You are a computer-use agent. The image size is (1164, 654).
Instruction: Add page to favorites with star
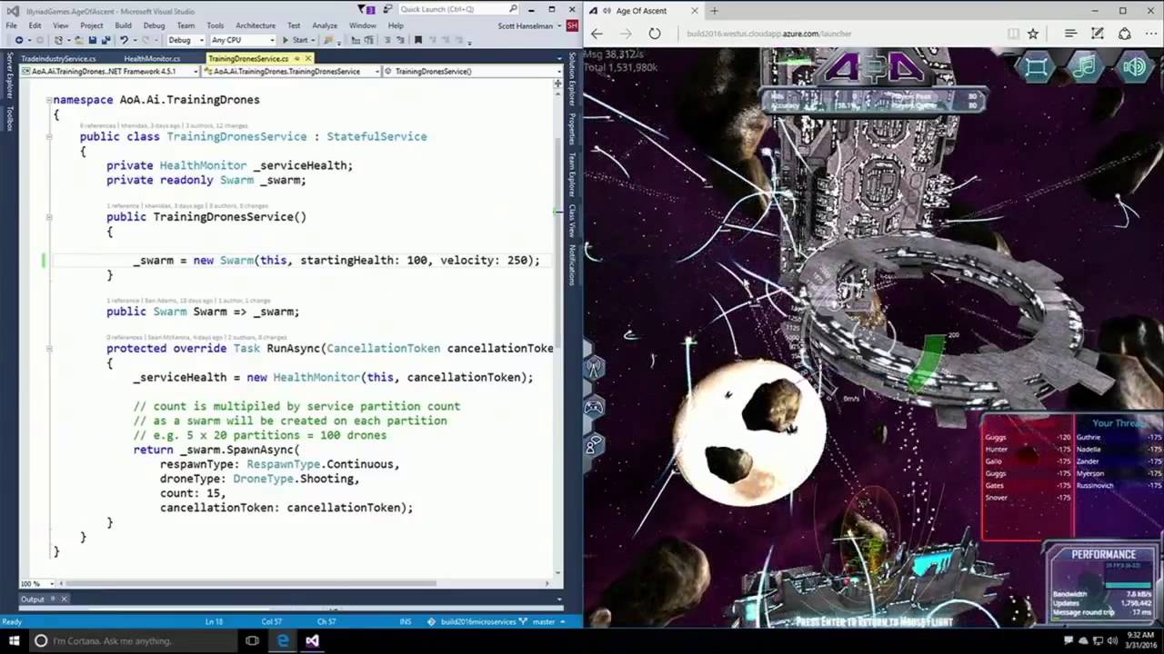point(1033,34)
